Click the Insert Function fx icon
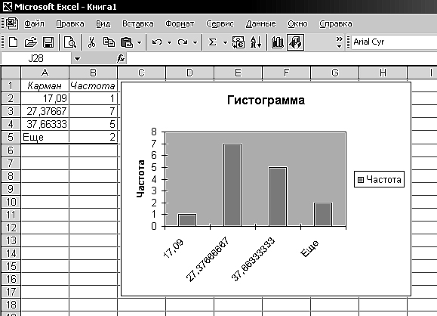This screenshot has height=316, width=437. [x=121, y=59]
